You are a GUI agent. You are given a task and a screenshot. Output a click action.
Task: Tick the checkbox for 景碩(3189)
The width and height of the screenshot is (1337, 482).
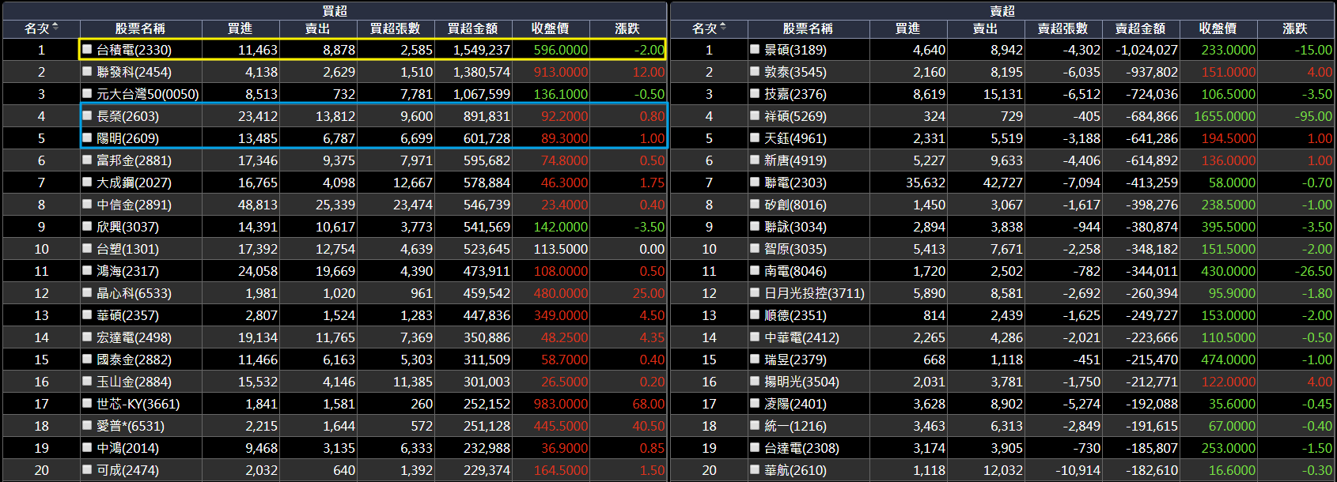tap(755, 49)
